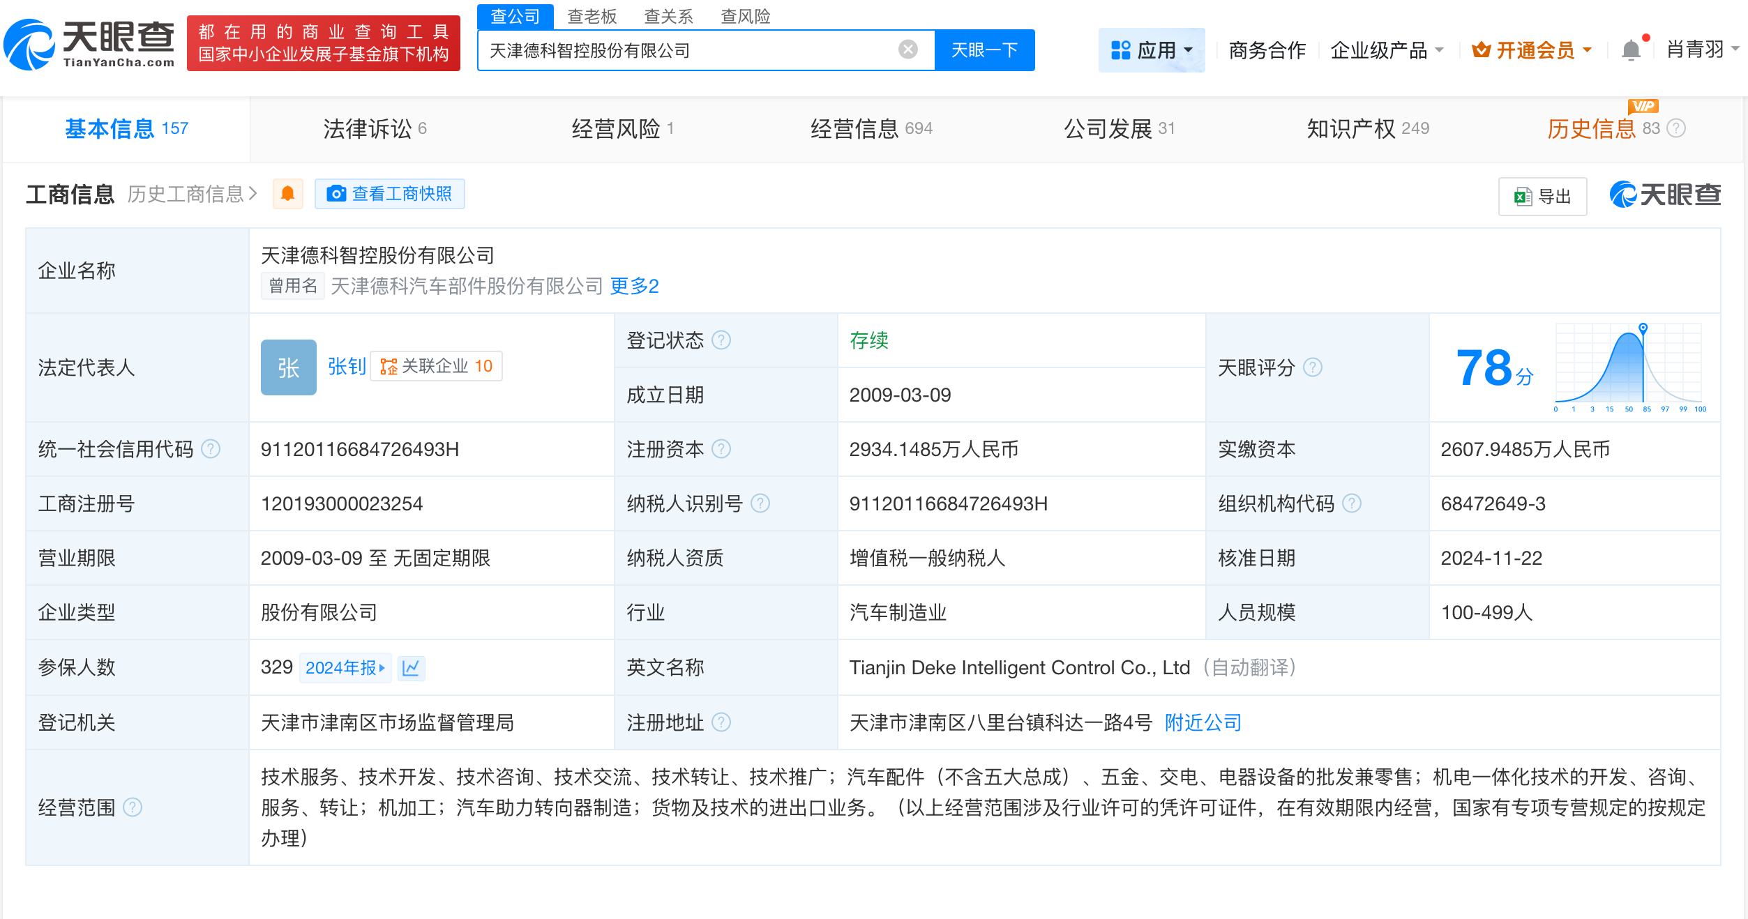Viewport: 1748px width, 919px height.
Task: Click the 天眼查 logo to go home
Action: (x=89, y=43)
